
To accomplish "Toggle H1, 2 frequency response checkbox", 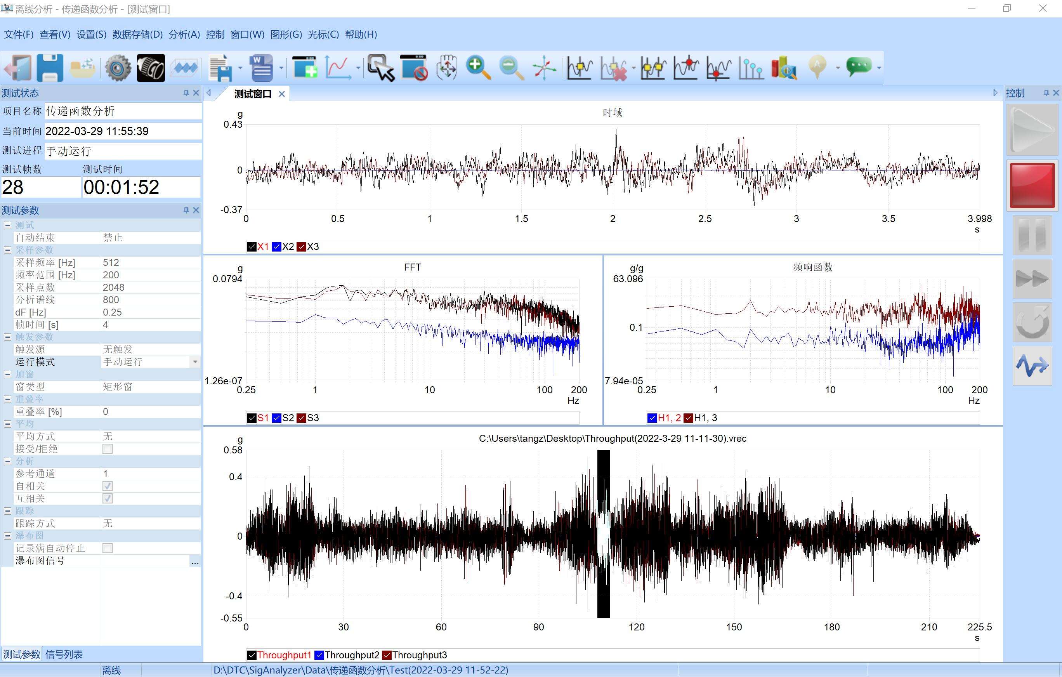I will 652,418.
